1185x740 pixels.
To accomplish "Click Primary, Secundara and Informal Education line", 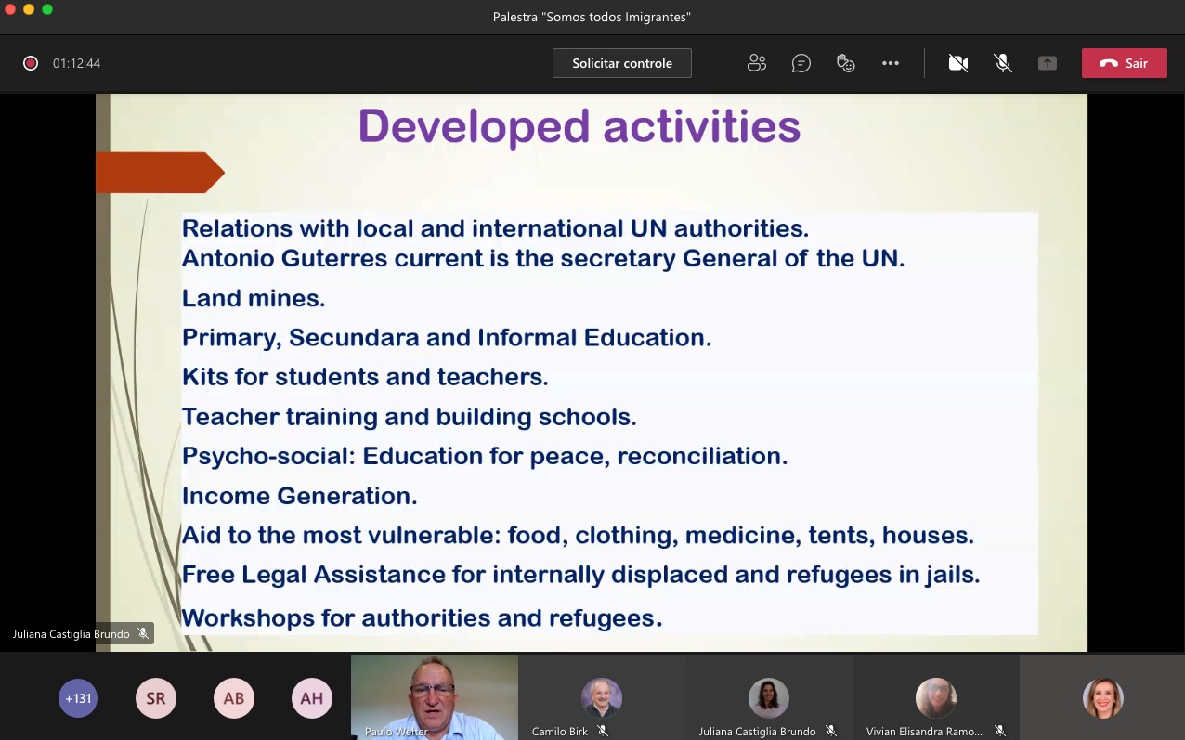I will [x=447, y=338].
